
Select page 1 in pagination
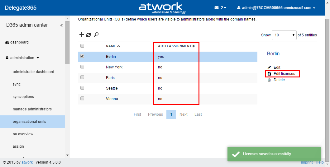[171, 114]
